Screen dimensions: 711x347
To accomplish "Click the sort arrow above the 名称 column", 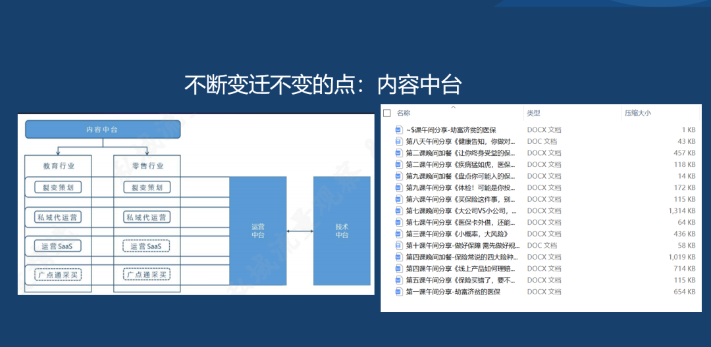I will pos(453,107).
